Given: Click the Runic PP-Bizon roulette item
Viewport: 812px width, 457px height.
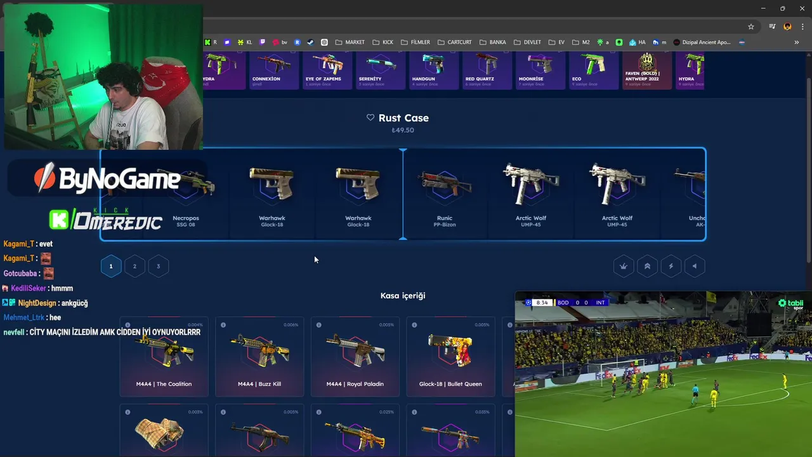Looking at the screenshot, I should 445,194.
